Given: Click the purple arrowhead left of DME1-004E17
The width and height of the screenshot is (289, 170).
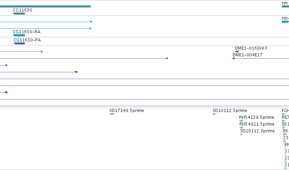Looking at the screenshot, I should (x=167, y=58).
